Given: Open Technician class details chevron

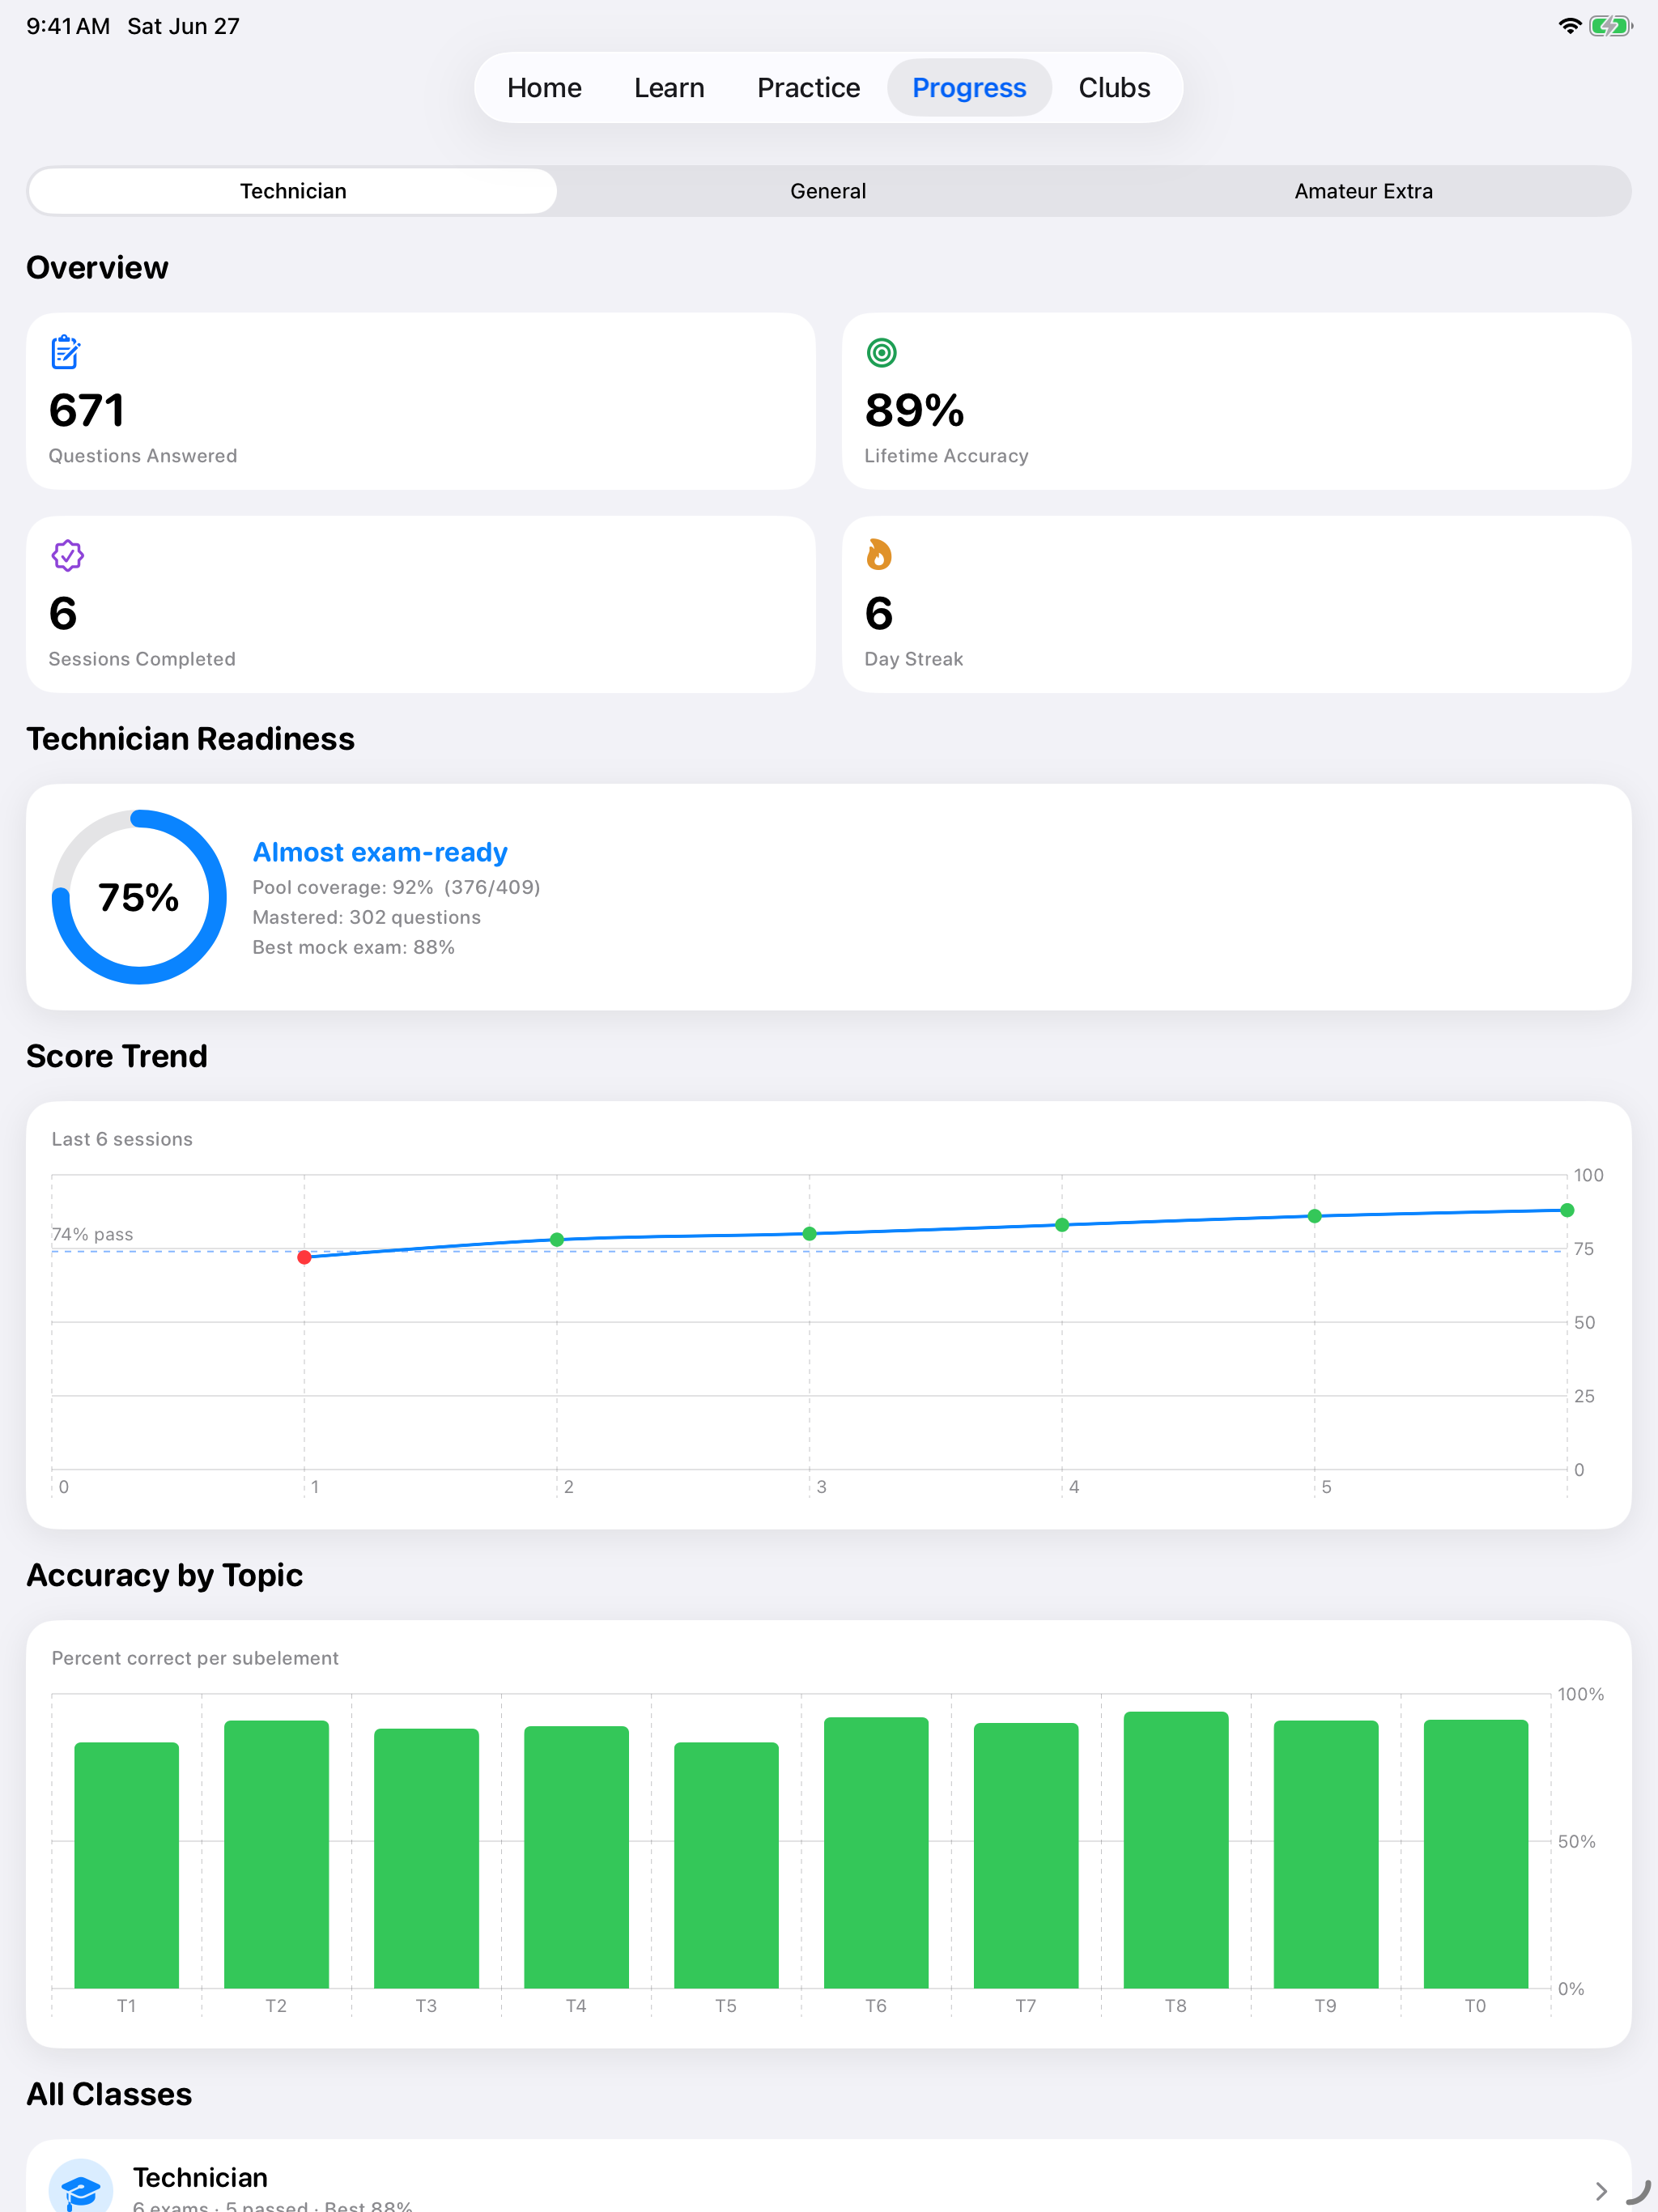Looking at the screenshot, I should [1600, 2190].
